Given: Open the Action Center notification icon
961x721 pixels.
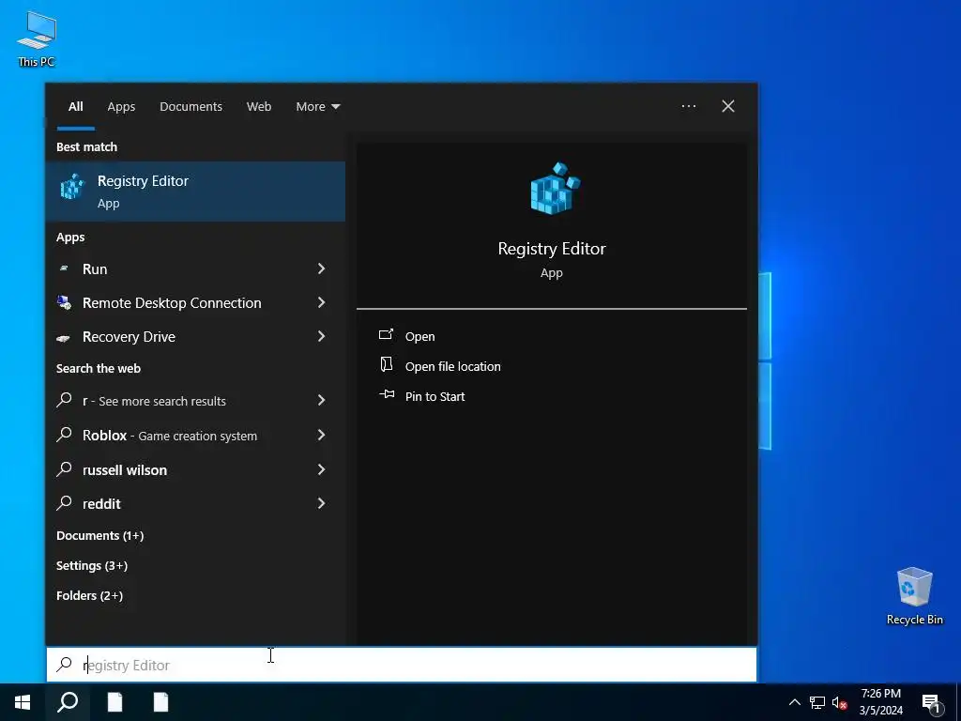Looking at the screenshot, I should (x=931, y=704).
